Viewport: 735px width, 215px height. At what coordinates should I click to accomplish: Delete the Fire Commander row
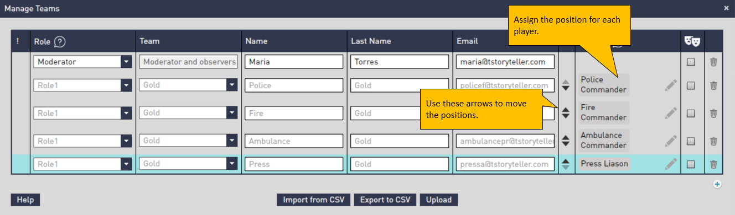point(713,113)
